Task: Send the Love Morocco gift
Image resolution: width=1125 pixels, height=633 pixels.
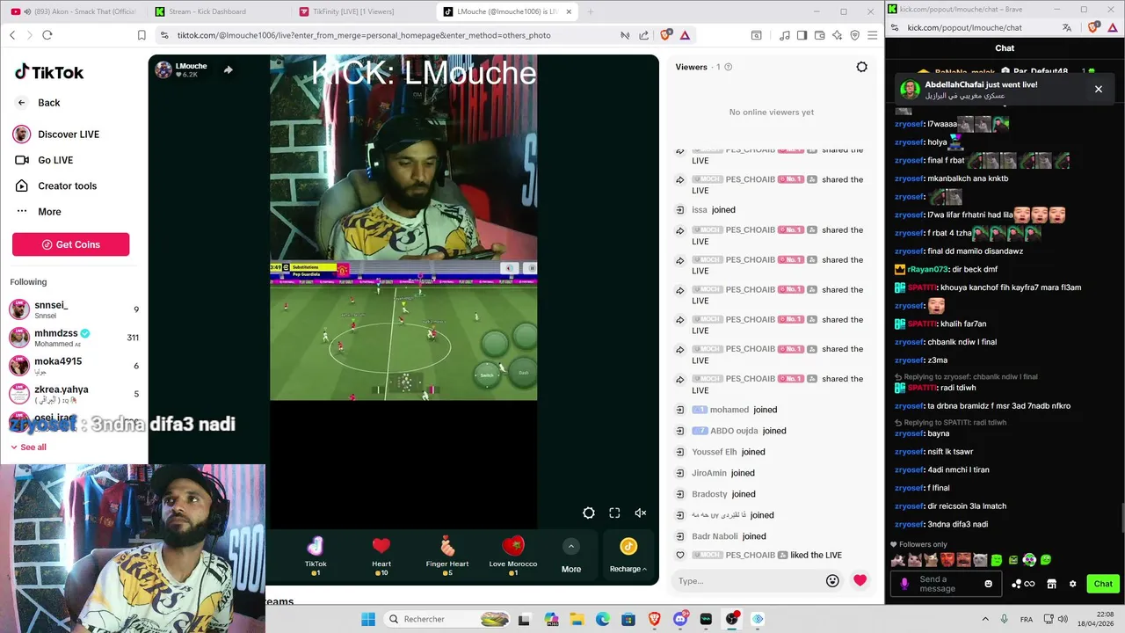Action: (513, 555)
